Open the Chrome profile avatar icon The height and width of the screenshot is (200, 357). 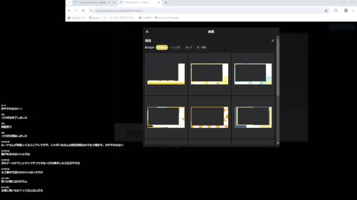tap(346, 11)
